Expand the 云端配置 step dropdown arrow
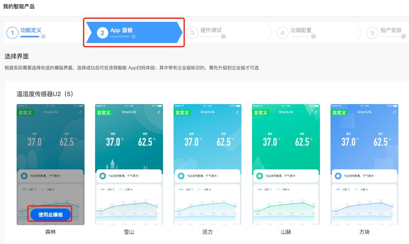 (x=313, y=36)
